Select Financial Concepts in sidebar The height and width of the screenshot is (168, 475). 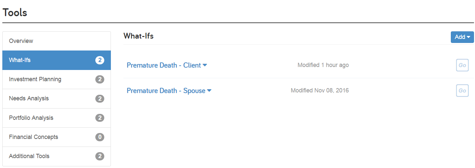(57, 137)
